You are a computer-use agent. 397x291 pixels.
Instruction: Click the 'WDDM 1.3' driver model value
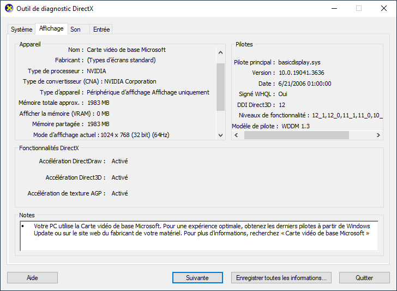coord(296,126)
